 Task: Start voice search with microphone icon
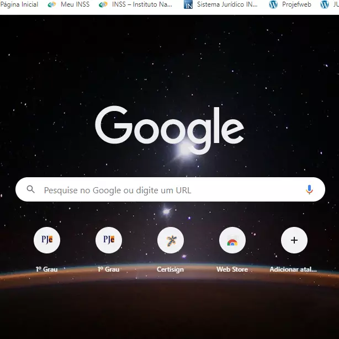(309, 189)
